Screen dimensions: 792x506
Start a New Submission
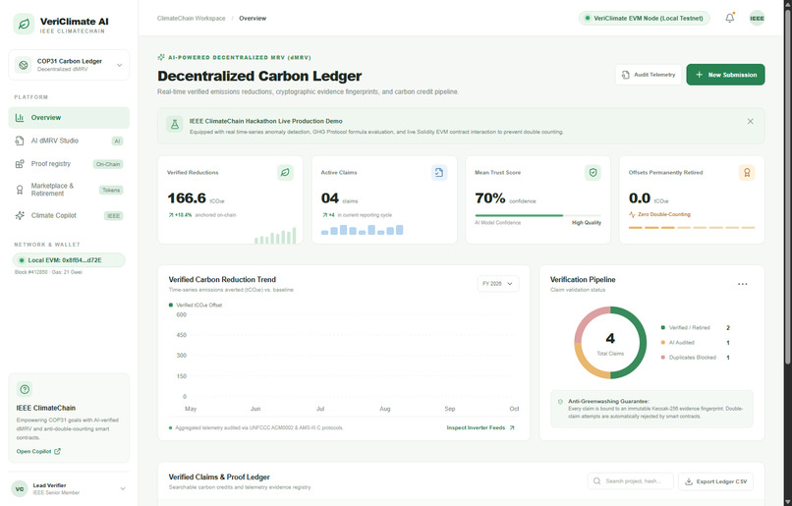pos(725,75)
